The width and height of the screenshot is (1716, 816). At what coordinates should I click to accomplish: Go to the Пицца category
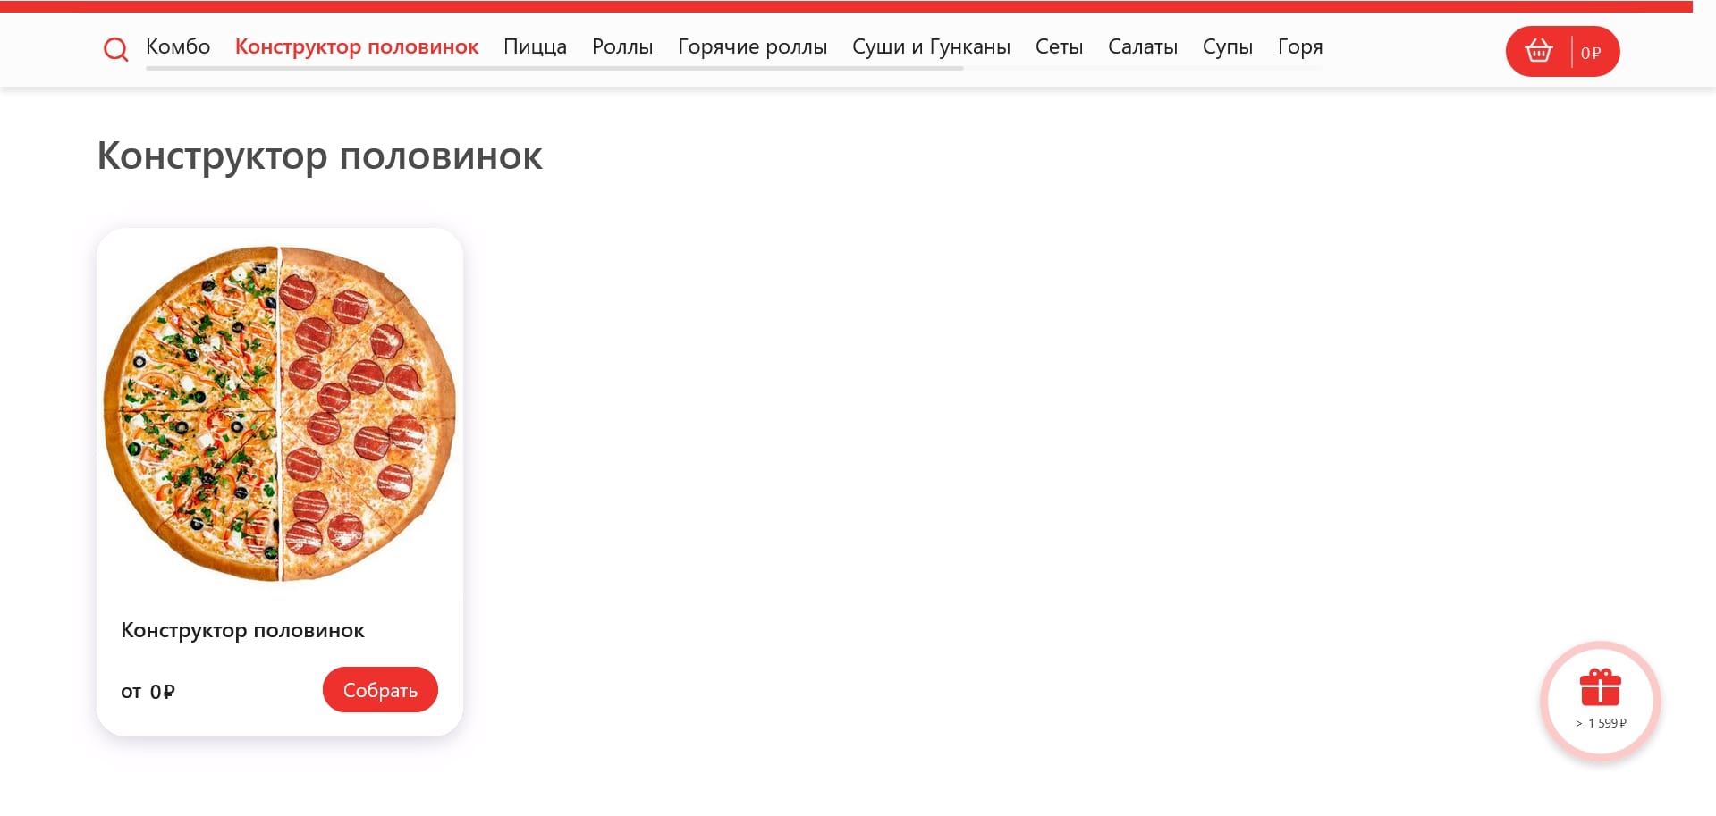(x=535, y=46)
